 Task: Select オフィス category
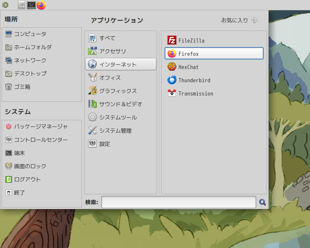click(x=121, y=78)
